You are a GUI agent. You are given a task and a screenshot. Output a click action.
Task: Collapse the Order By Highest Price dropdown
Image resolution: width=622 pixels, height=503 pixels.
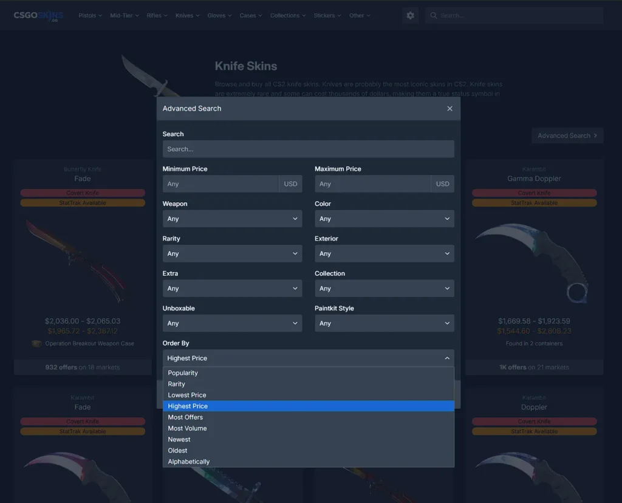pyautogui.click(x=308, y=358)
